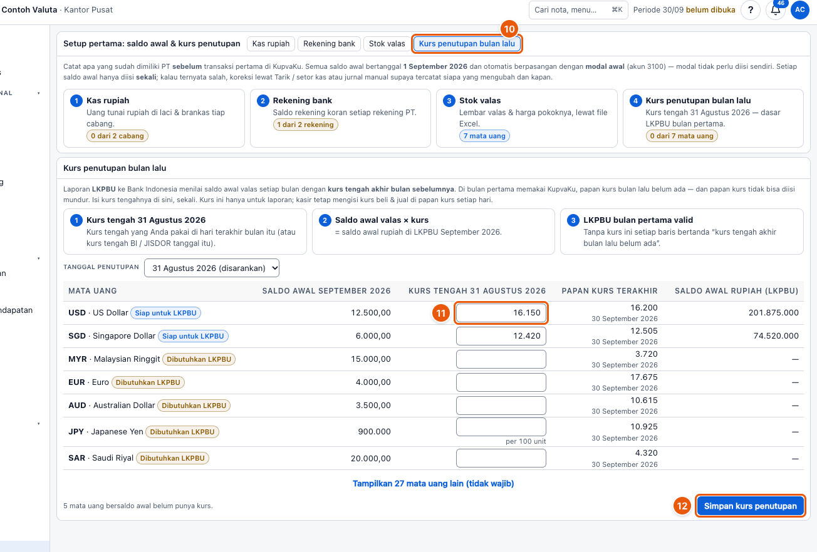This screenshot has height=552, width=817.
Task: Open the help question mark button
Action: (751, 10)
